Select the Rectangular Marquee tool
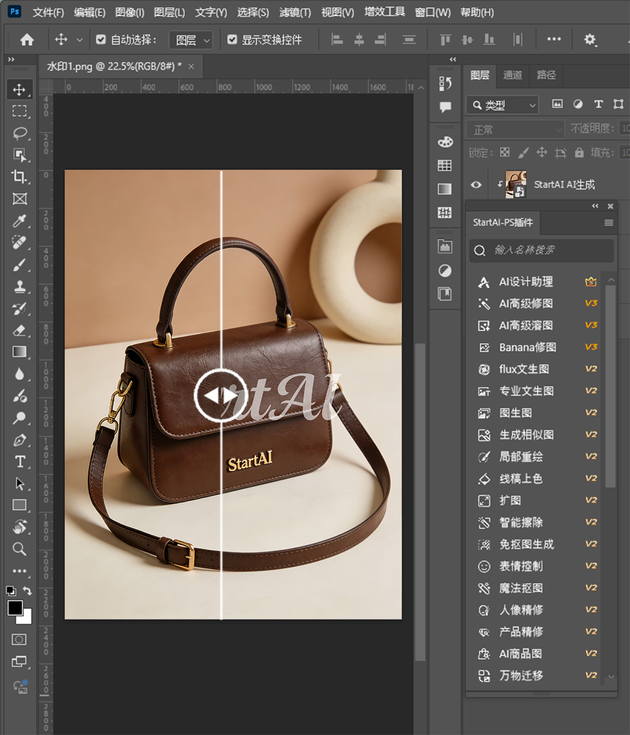 click(x=20, y=111)
